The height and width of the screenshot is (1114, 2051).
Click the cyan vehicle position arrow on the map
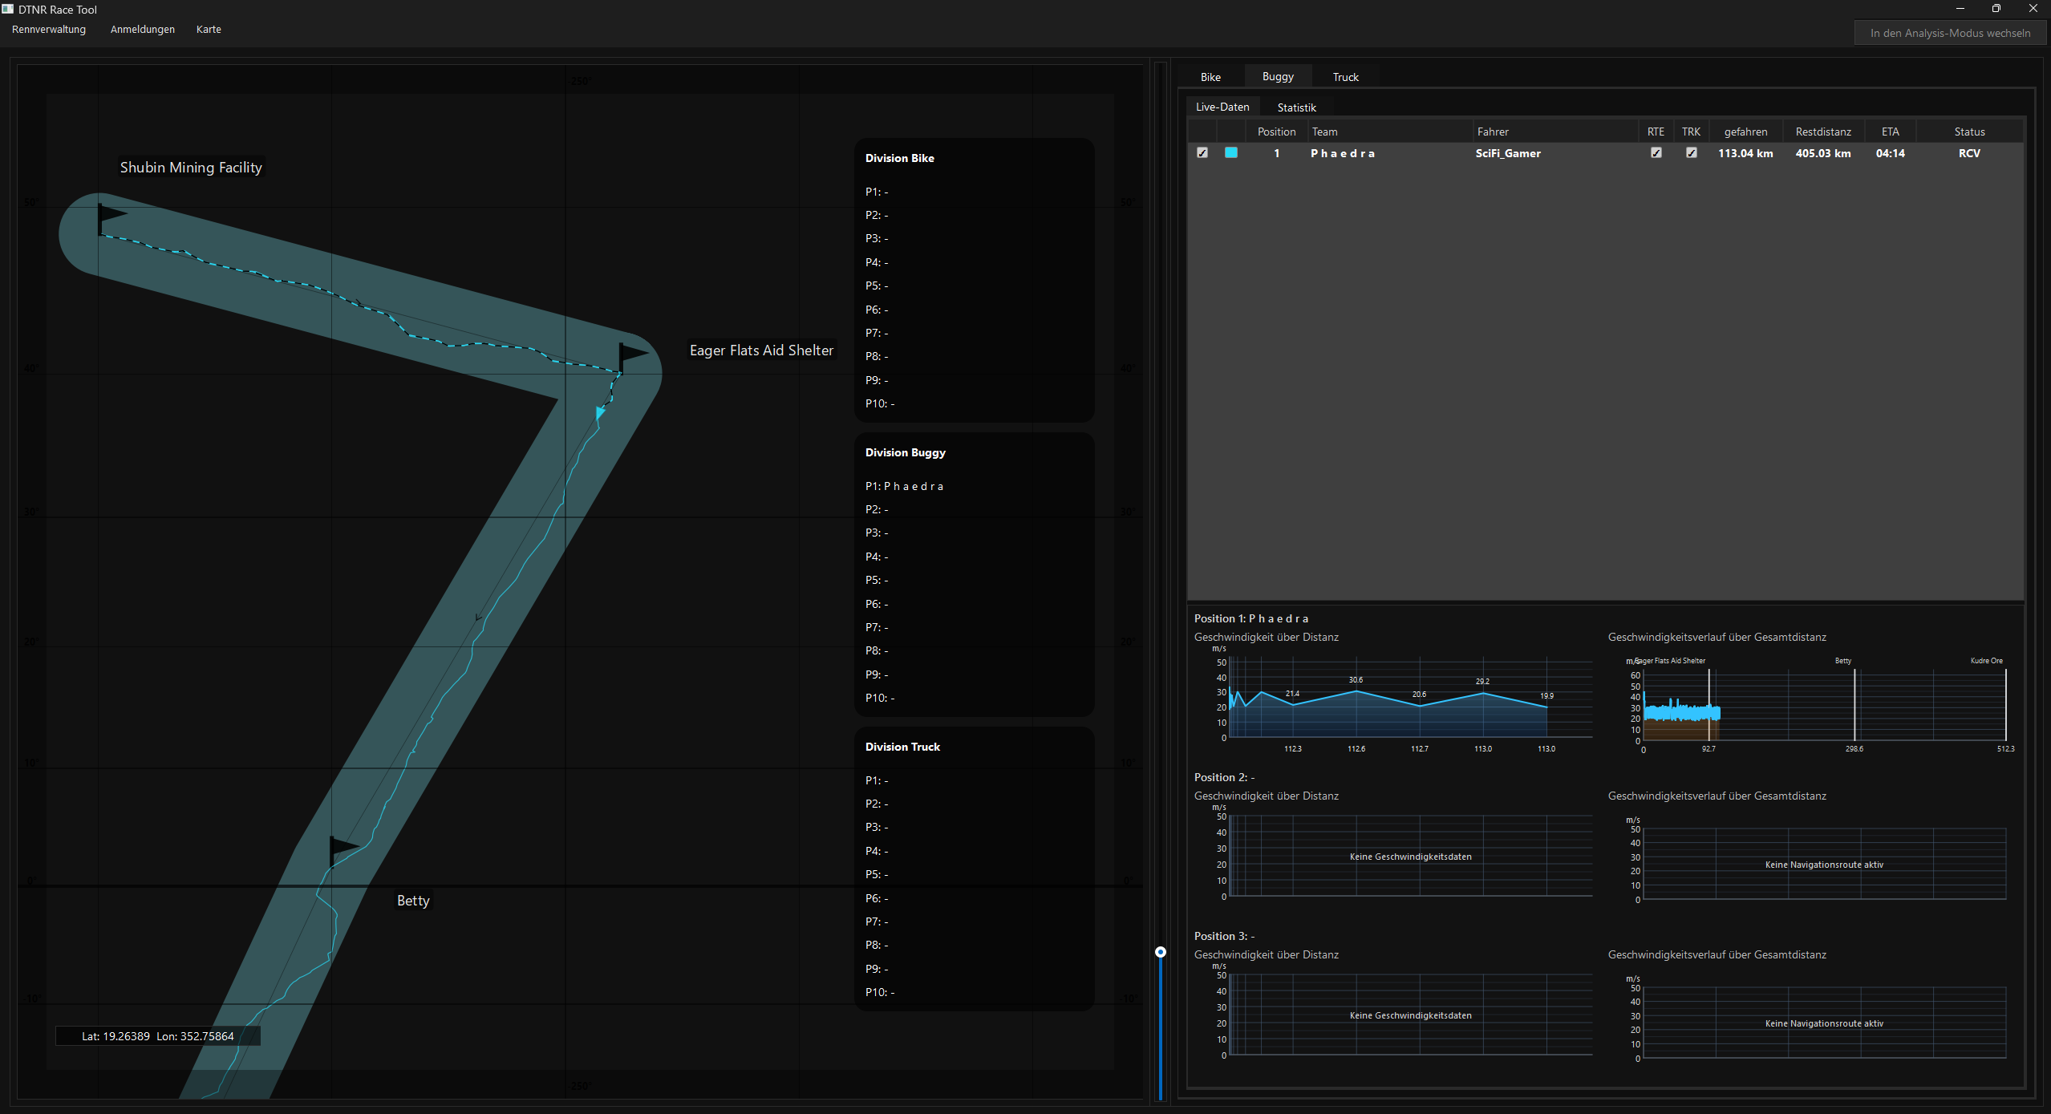coord(601,411)
